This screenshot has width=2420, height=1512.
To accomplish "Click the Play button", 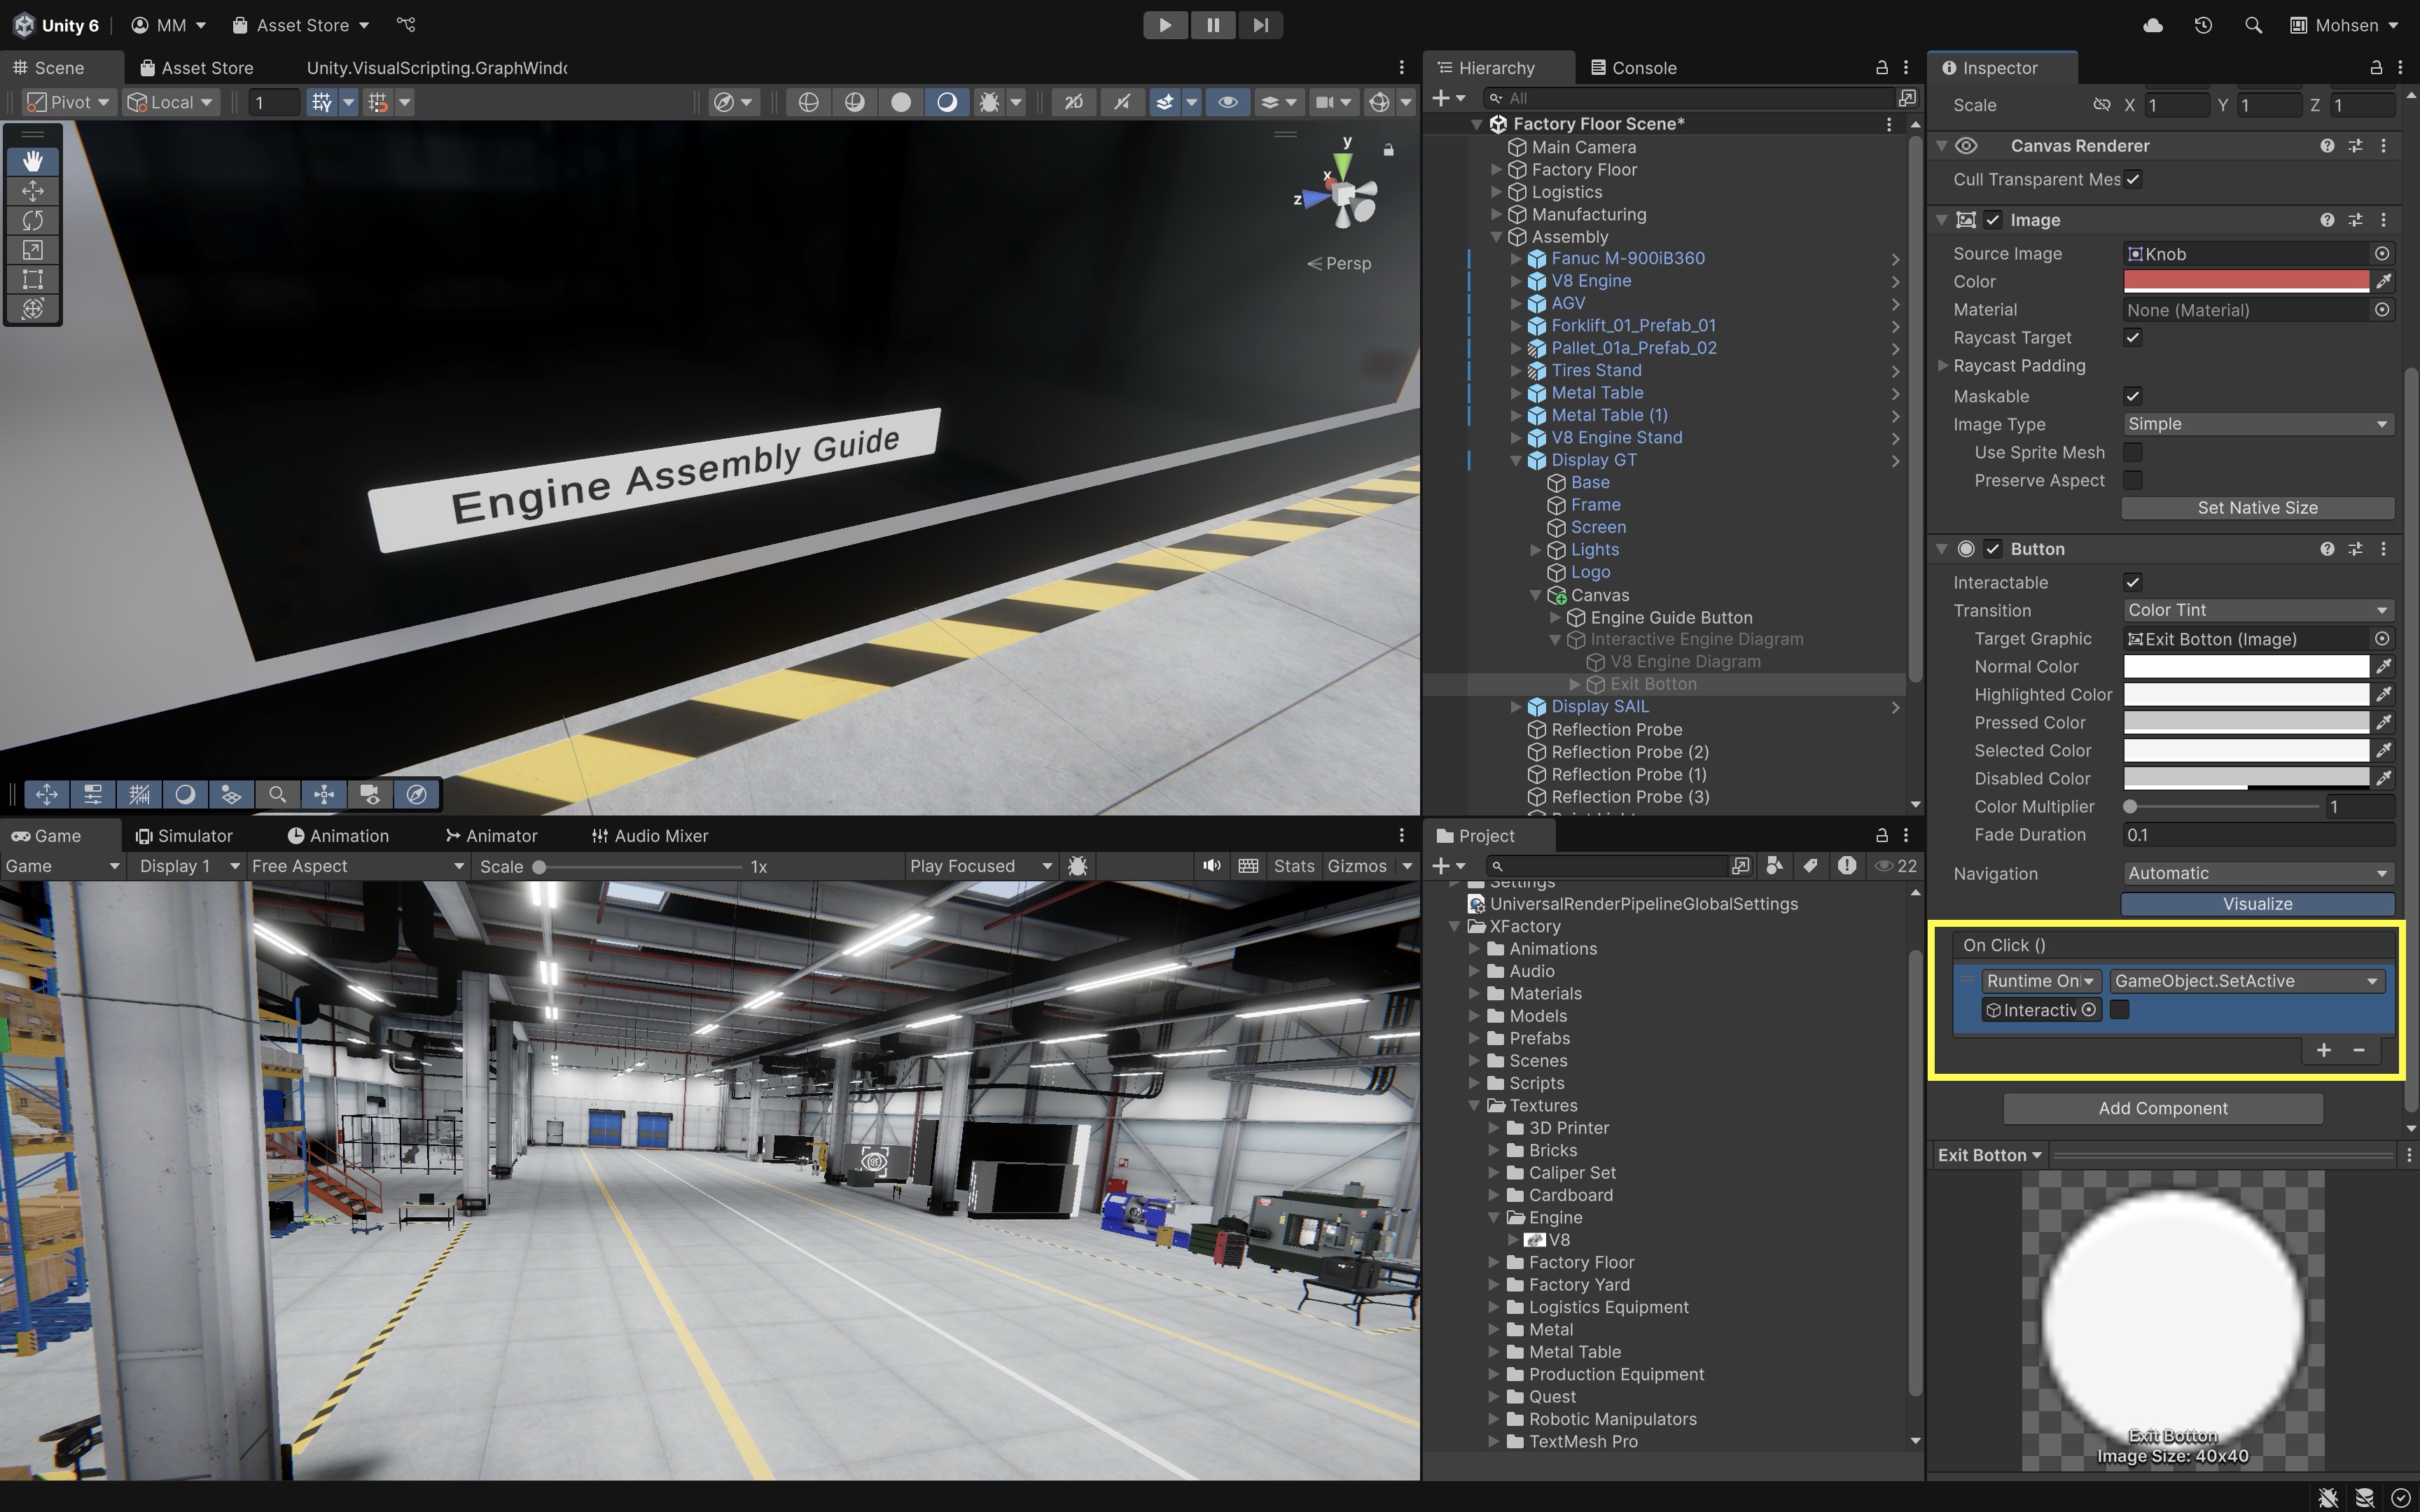I will pyautogui.click(x=1165, y=25).
